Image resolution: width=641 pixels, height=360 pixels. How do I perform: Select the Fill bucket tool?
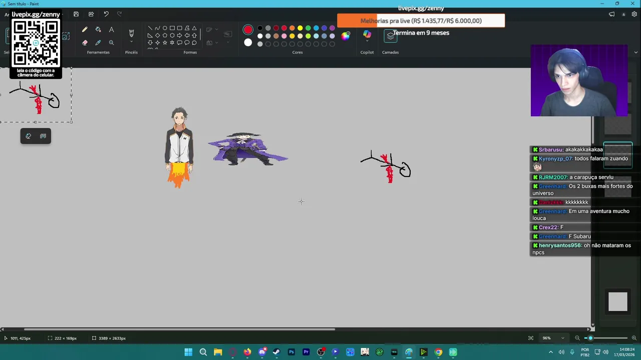point(98,30)
